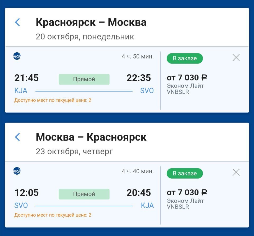The height and width of the screenshot is (236, 254).
Task: Remove the 23 октября flight from order
Action: click(236, 173)
